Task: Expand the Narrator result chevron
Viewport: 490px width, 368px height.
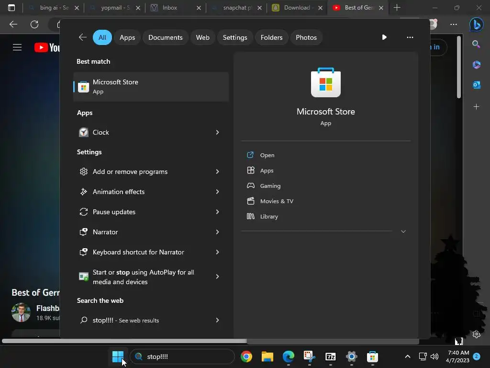Action: coord(218,232)
